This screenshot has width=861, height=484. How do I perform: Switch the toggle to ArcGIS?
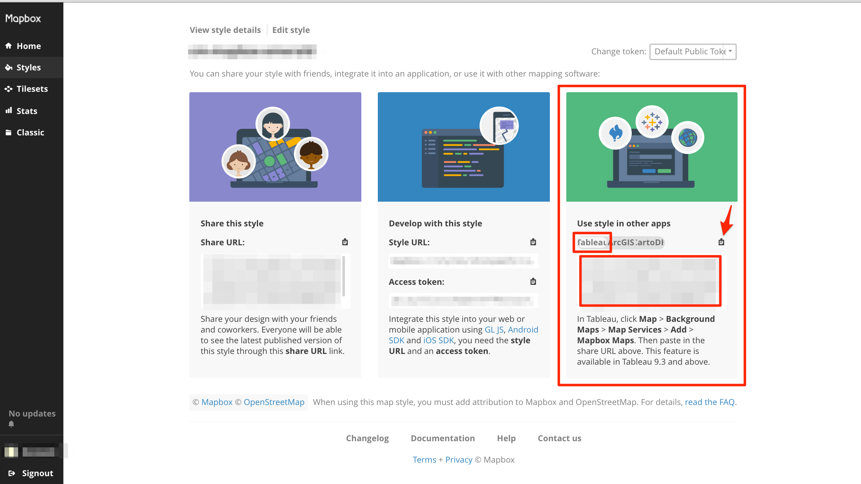[x=621, y=242]
